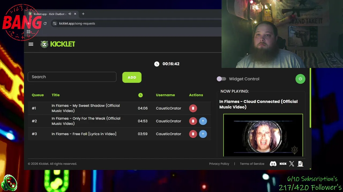Toggle the Widget Control switch
343x192 pixels.
(x=221, y=79)
